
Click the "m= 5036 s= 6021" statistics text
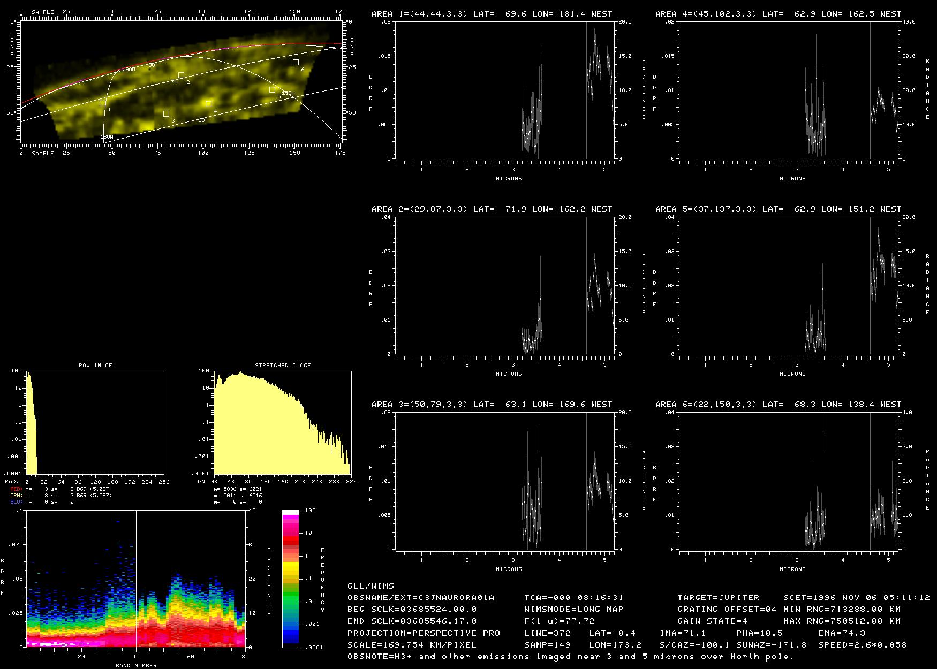238,489
